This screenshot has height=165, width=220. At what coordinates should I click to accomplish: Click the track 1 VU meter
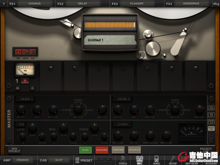(25, 69)
